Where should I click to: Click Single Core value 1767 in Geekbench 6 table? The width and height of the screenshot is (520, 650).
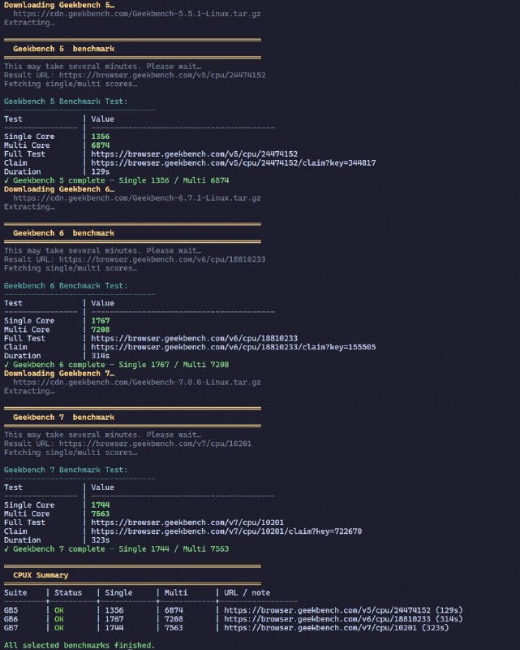[x=101, y=321]
